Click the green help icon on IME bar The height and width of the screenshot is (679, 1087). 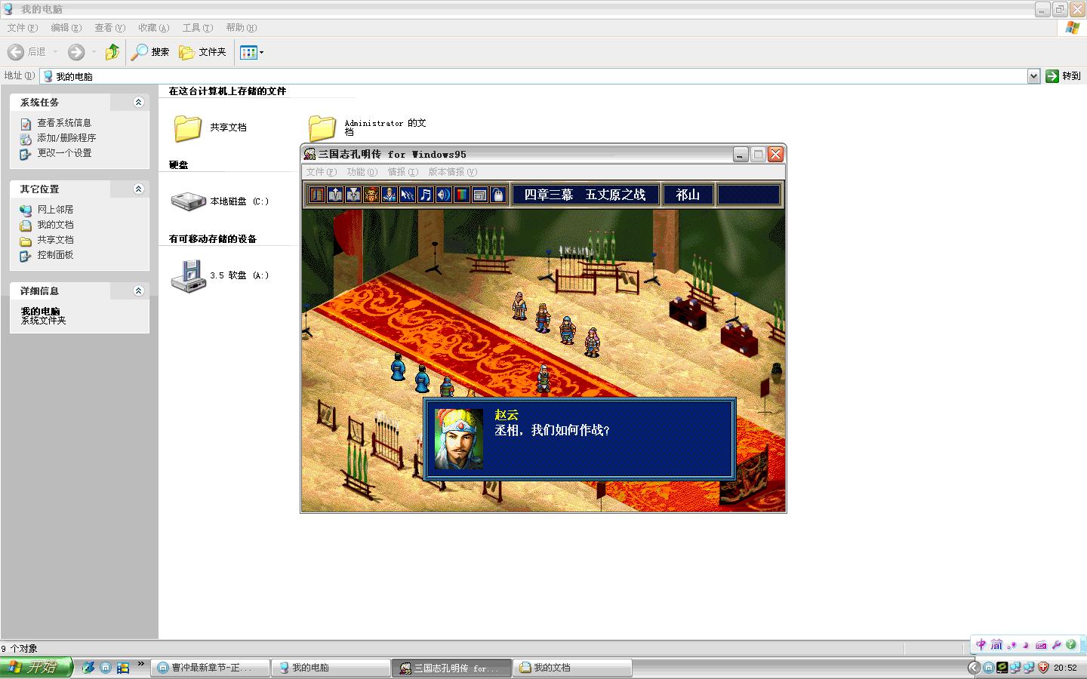(1070, 645)
